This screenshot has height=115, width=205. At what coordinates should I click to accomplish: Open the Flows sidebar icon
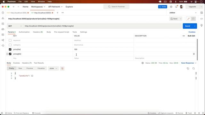3,40
